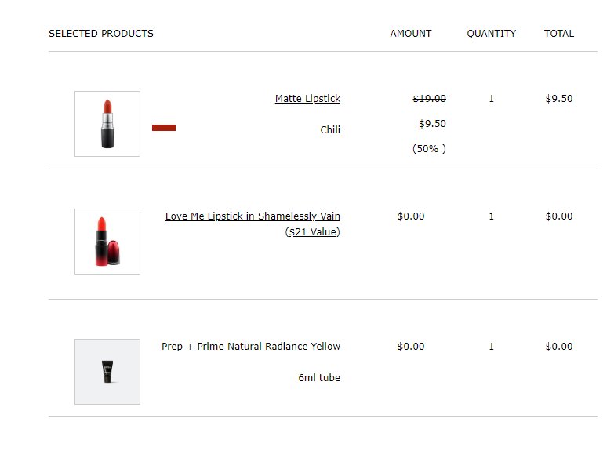Click the Matte Lipstick quantity value

tap(492, 99)
